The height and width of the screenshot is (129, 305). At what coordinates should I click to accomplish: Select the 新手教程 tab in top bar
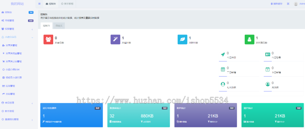pyautogui.click(x=67, y=4)
